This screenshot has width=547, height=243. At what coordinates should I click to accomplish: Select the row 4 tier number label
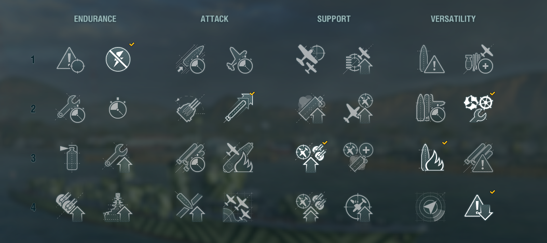tap(33, 207)
